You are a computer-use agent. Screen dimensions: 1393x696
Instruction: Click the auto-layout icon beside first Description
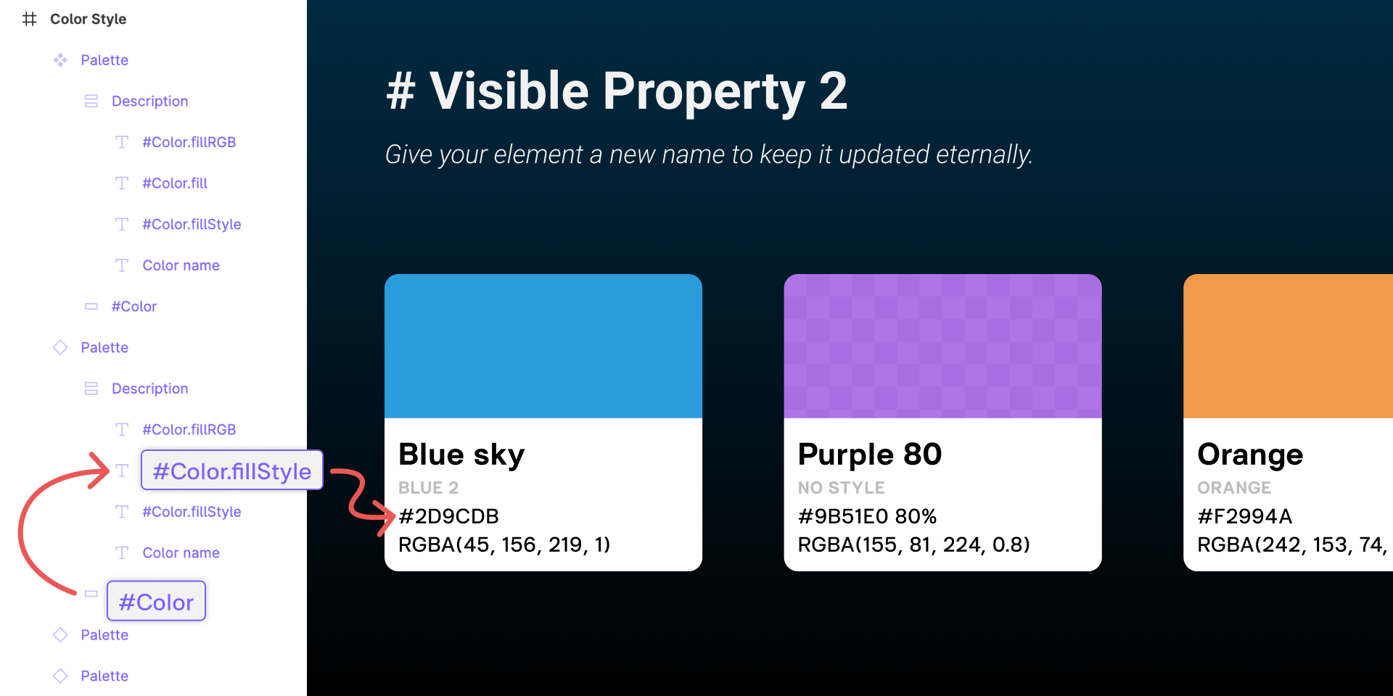point(91,101)
